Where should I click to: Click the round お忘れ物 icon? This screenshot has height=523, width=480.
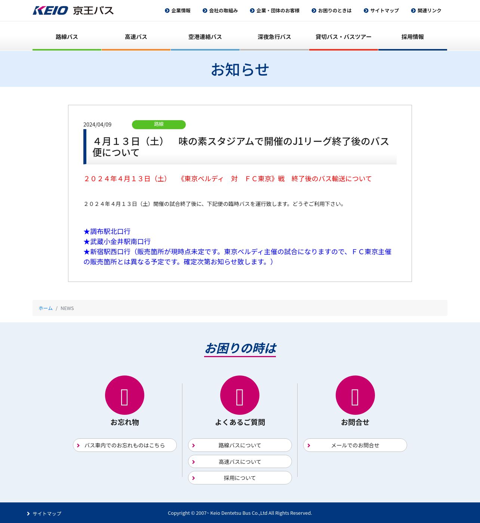[x=124, y=395]
